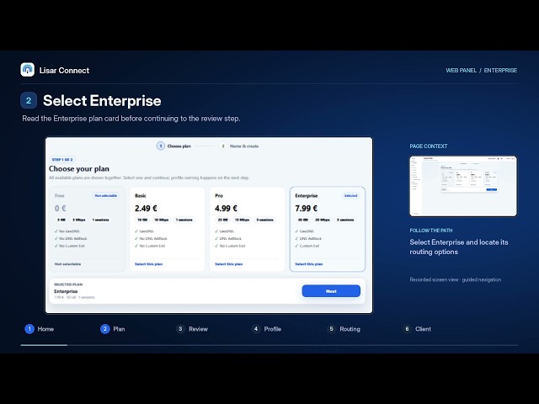
Task: Click the No GeoDNS check mark on Free card
Action: (x=56, y=231)
